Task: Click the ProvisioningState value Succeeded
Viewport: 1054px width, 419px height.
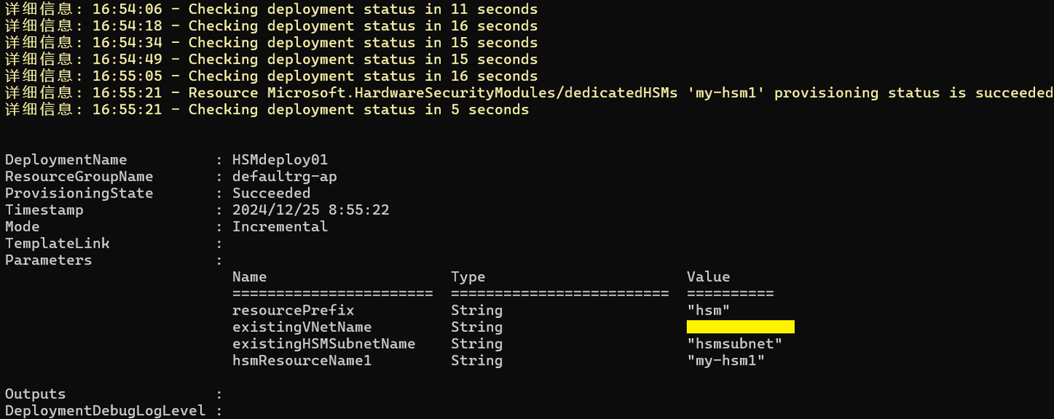Action: point(271,193)
